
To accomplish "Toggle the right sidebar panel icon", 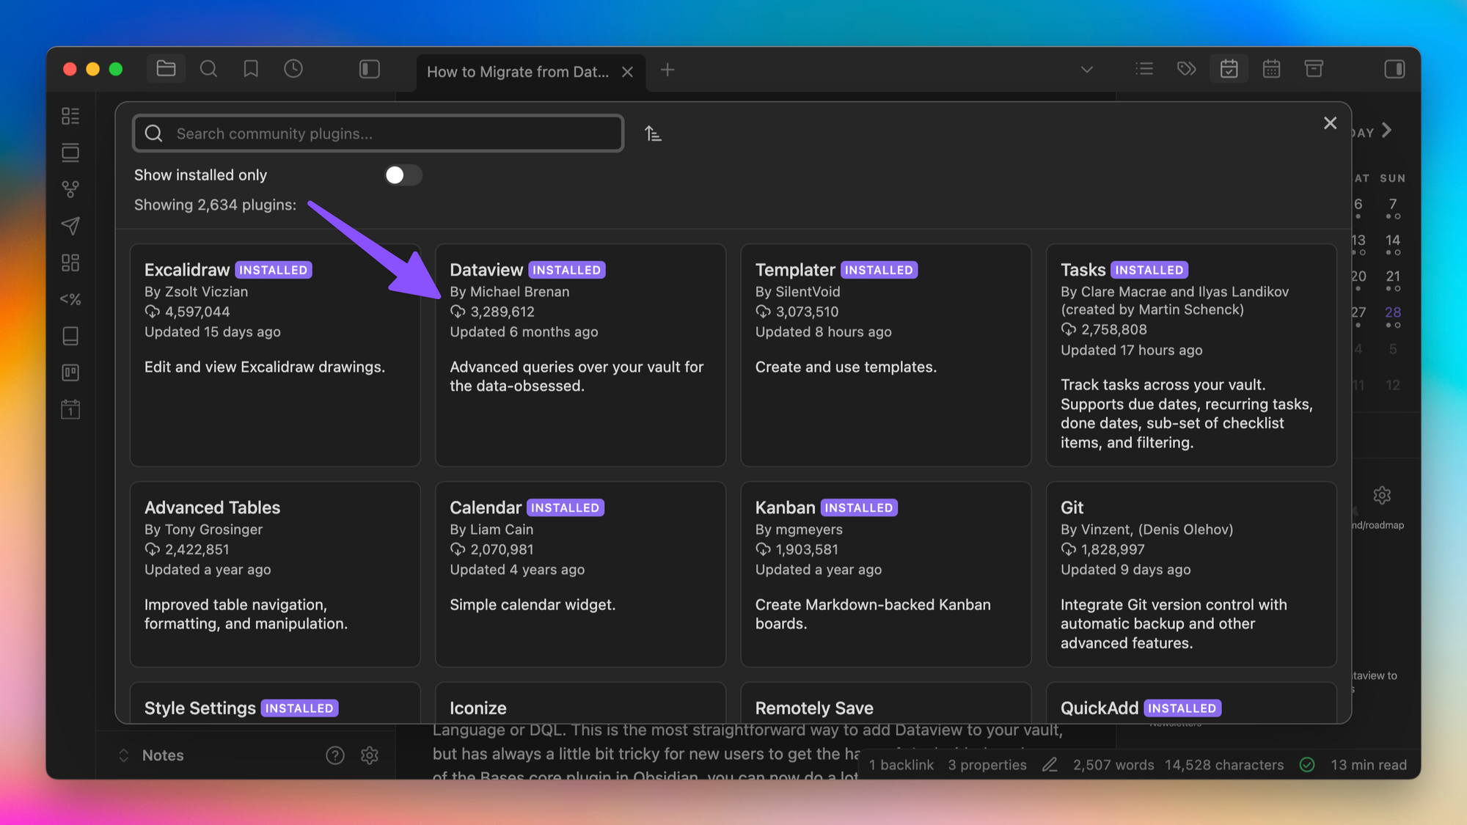I will pos(1394,69).
